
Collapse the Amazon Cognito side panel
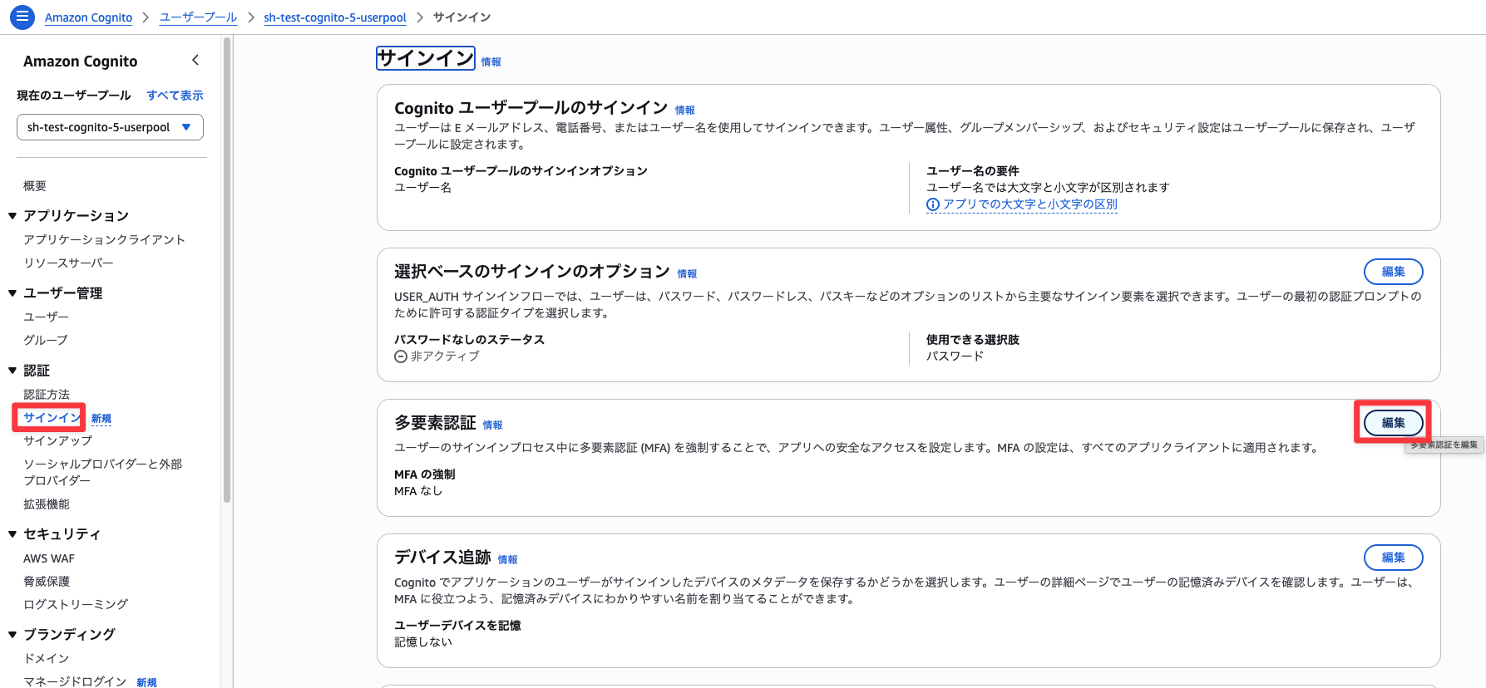(195, 60)
